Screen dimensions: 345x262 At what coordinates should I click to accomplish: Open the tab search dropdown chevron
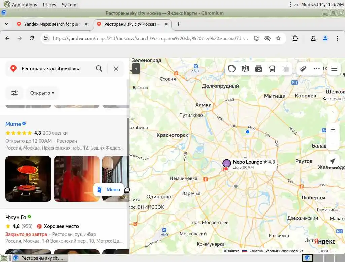(x=7, y=24)
